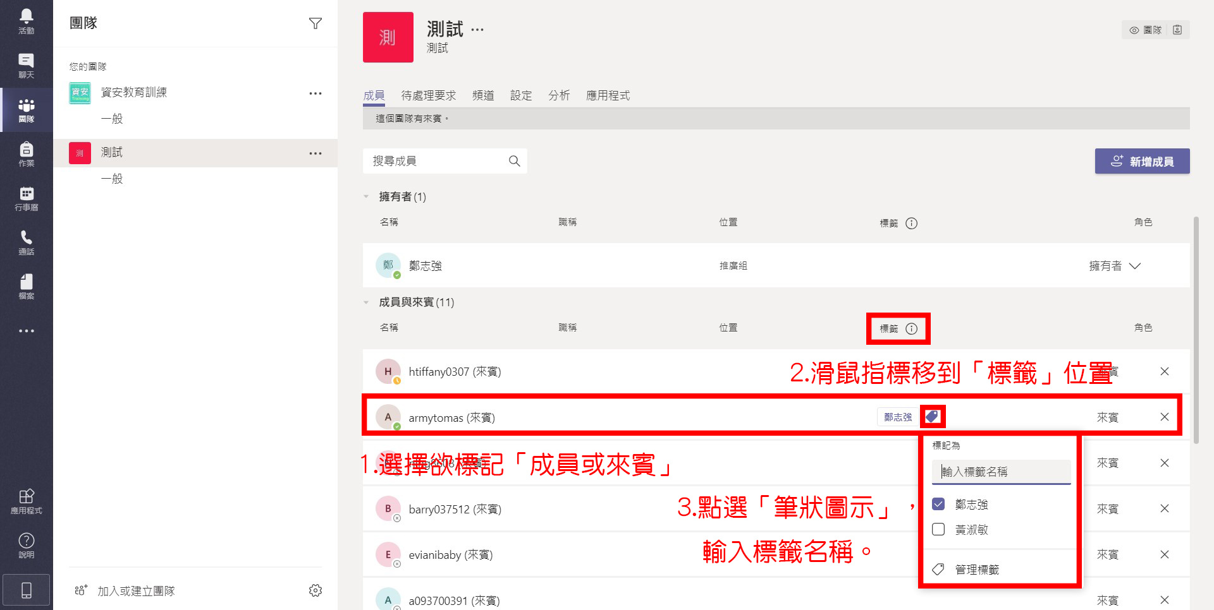The image size is (1214, 610).
Task: Click the filter funnel icon beside 團隊
Action: pos(315,23)
